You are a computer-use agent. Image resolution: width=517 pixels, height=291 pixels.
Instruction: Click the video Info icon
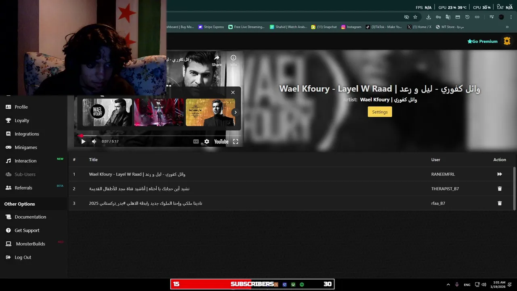233,60
